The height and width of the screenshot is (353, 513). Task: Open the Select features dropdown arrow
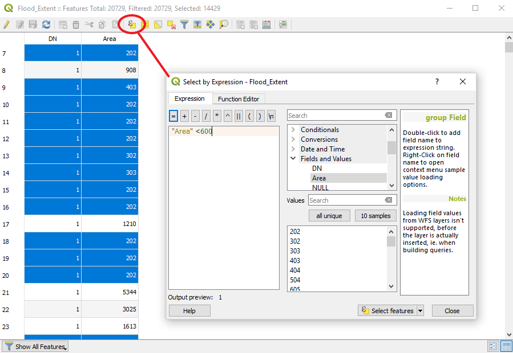(421, 311)
